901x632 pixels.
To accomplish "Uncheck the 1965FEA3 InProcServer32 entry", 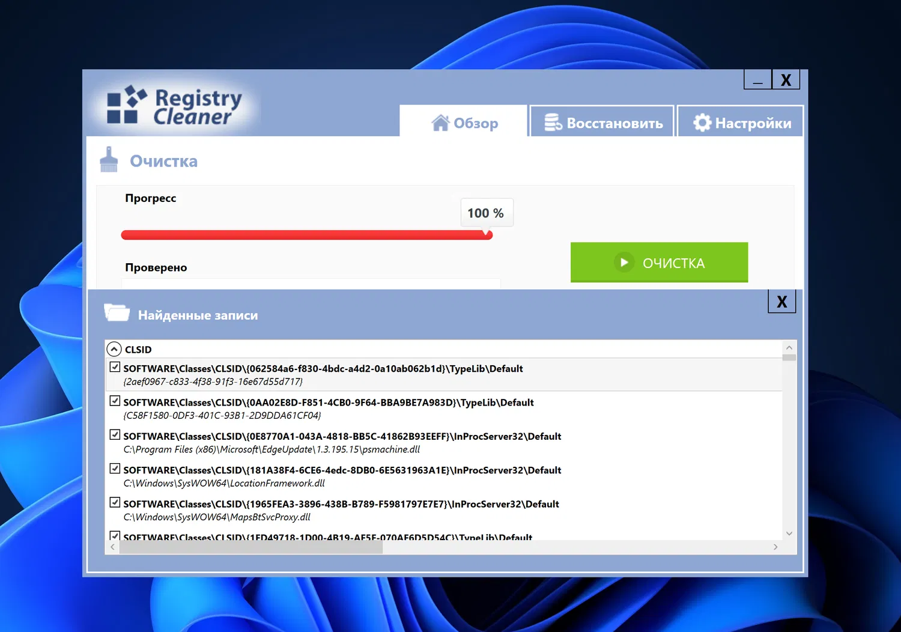I will tap(115, 502).
